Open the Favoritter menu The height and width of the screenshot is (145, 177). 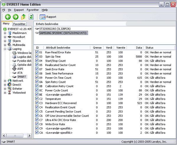coord(33,10)
